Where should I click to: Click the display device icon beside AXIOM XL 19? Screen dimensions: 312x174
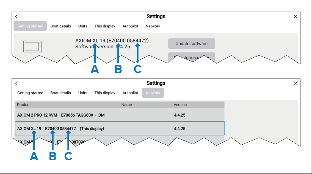coord(32,46)
